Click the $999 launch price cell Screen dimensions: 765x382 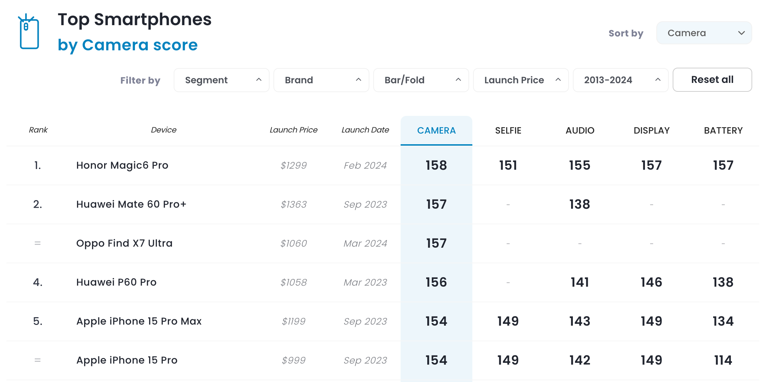294,360
